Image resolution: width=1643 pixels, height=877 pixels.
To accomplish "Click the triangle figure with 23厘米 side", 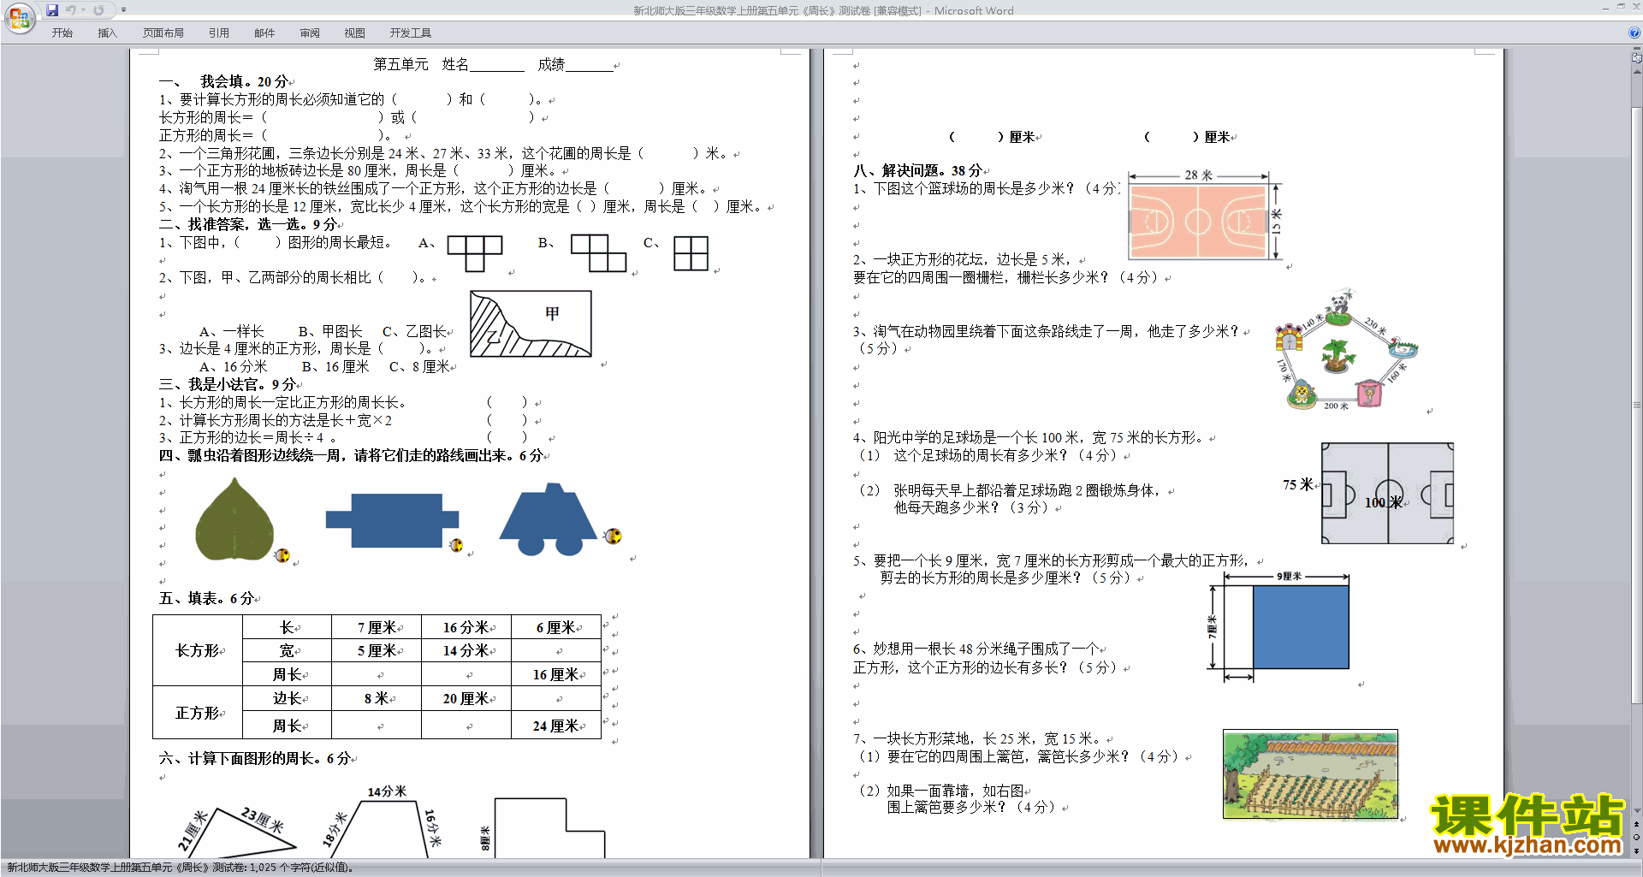I will point(237,832).
